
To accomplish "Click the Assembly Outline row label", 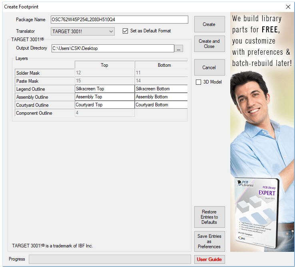I will (x=45, y=97).
